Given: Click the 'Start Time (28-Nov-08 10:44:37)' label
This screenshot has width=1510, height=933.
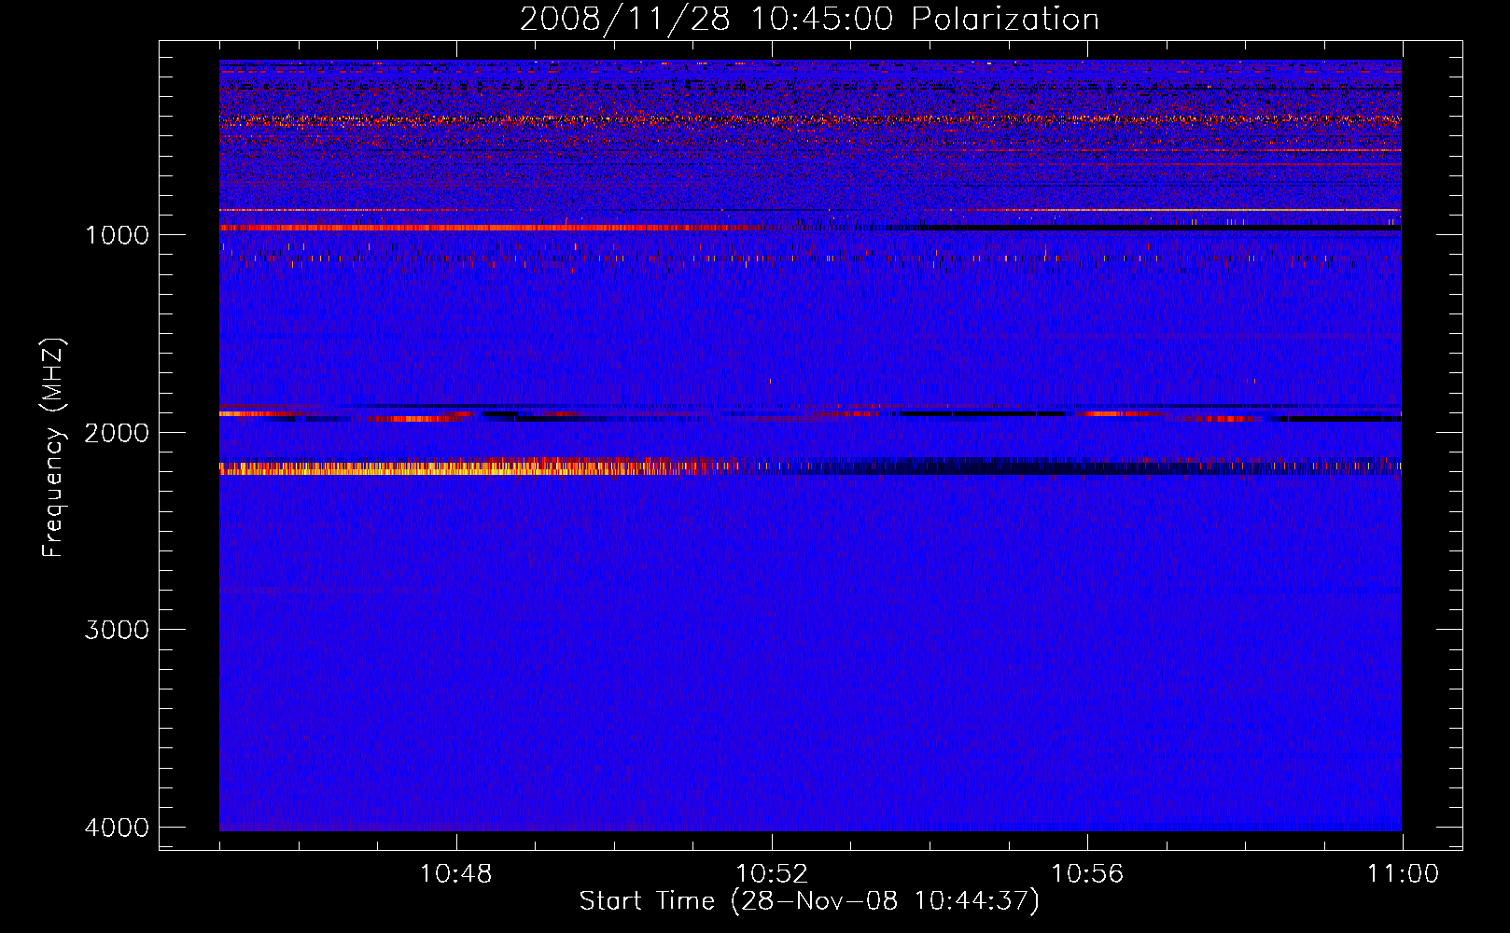Looking at the screenshot, I should [x=809, y=901].
